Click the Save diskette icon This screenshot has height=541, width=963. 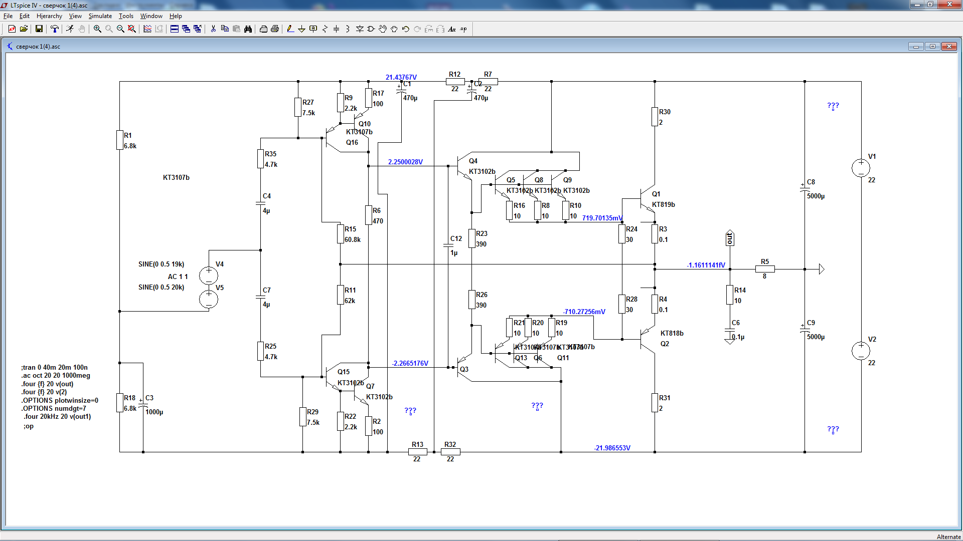pyautogui.click(x=39, y=29)
